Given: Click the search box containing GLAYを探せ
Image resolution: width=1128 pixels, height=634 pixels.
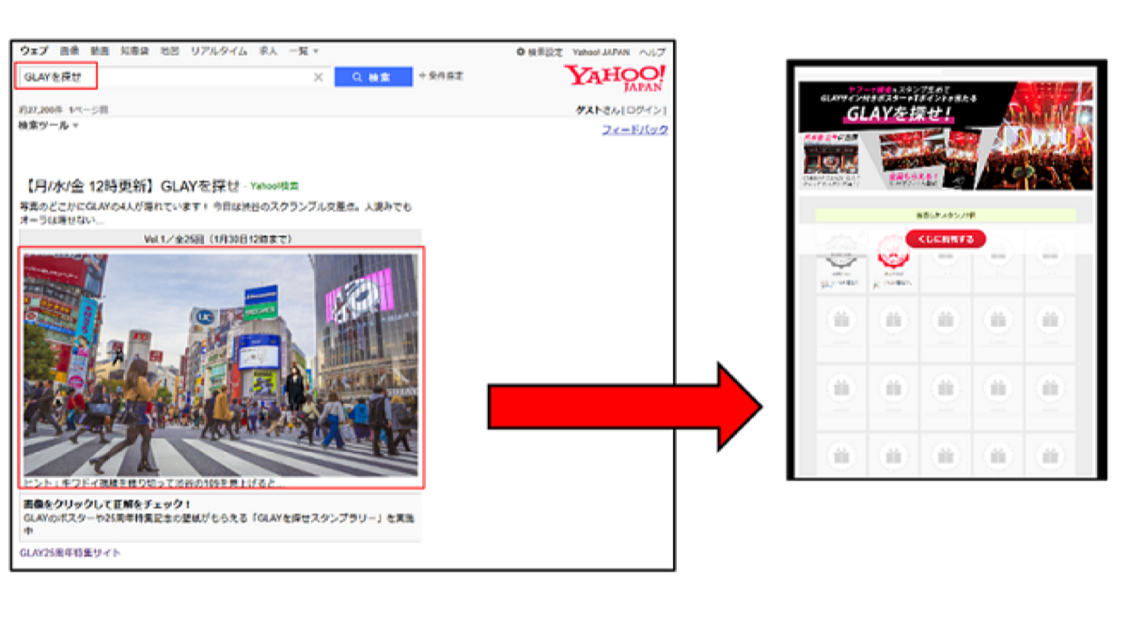Looking at the screenshot, I should coord(174,76).
